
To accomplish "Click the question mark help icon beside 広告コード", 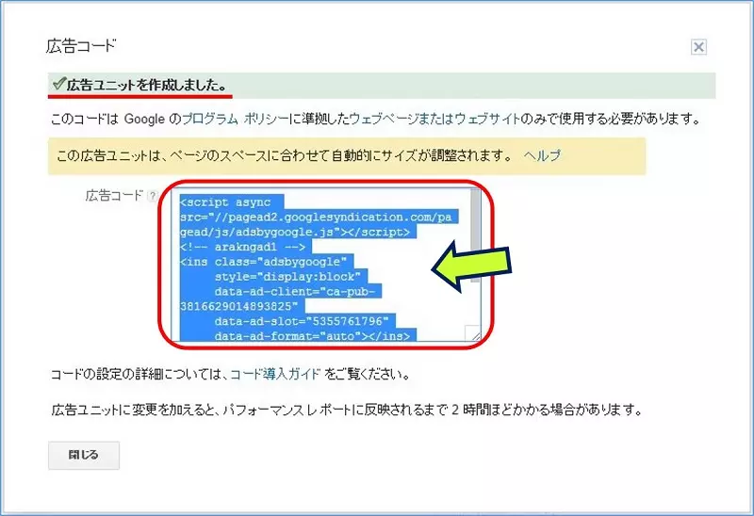I will coord(153,196).
